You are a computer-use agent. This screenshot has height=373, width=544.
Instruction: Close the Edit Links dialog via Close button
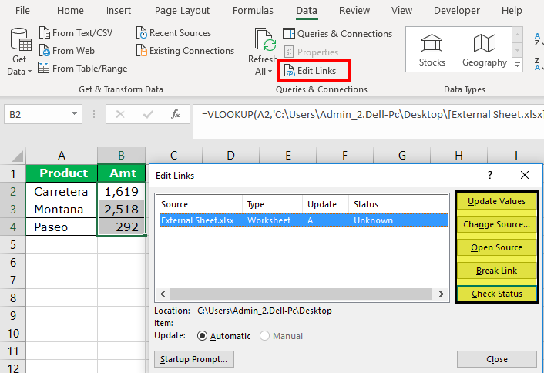(x=496, y=359)
